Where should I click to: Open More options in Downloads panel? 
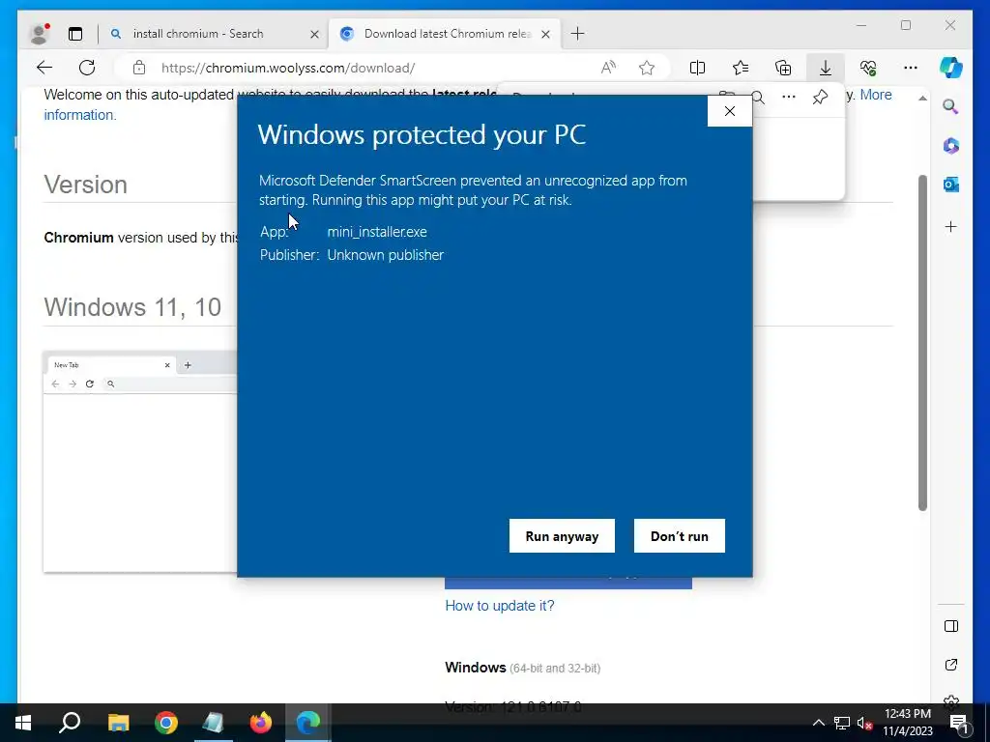789,97
